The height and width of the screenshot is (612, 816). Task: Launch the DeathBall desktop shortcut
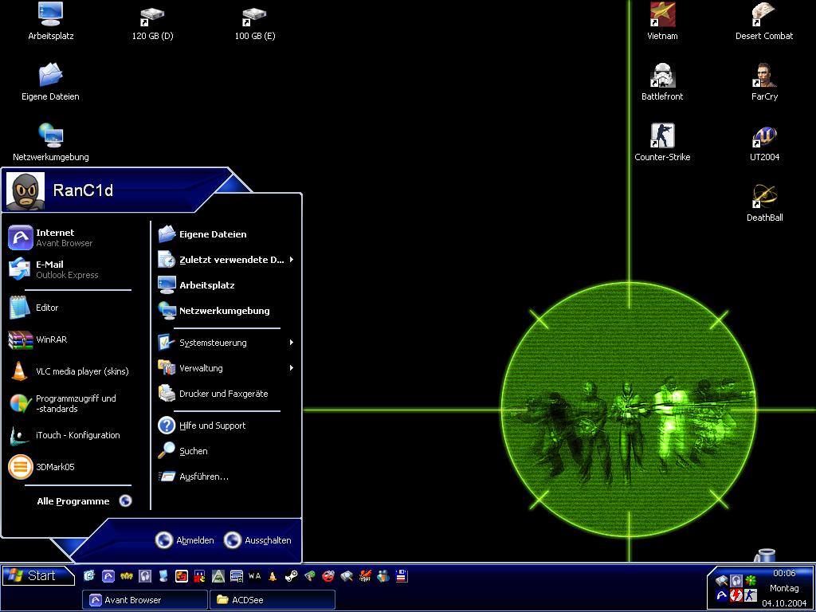[764, 203]
